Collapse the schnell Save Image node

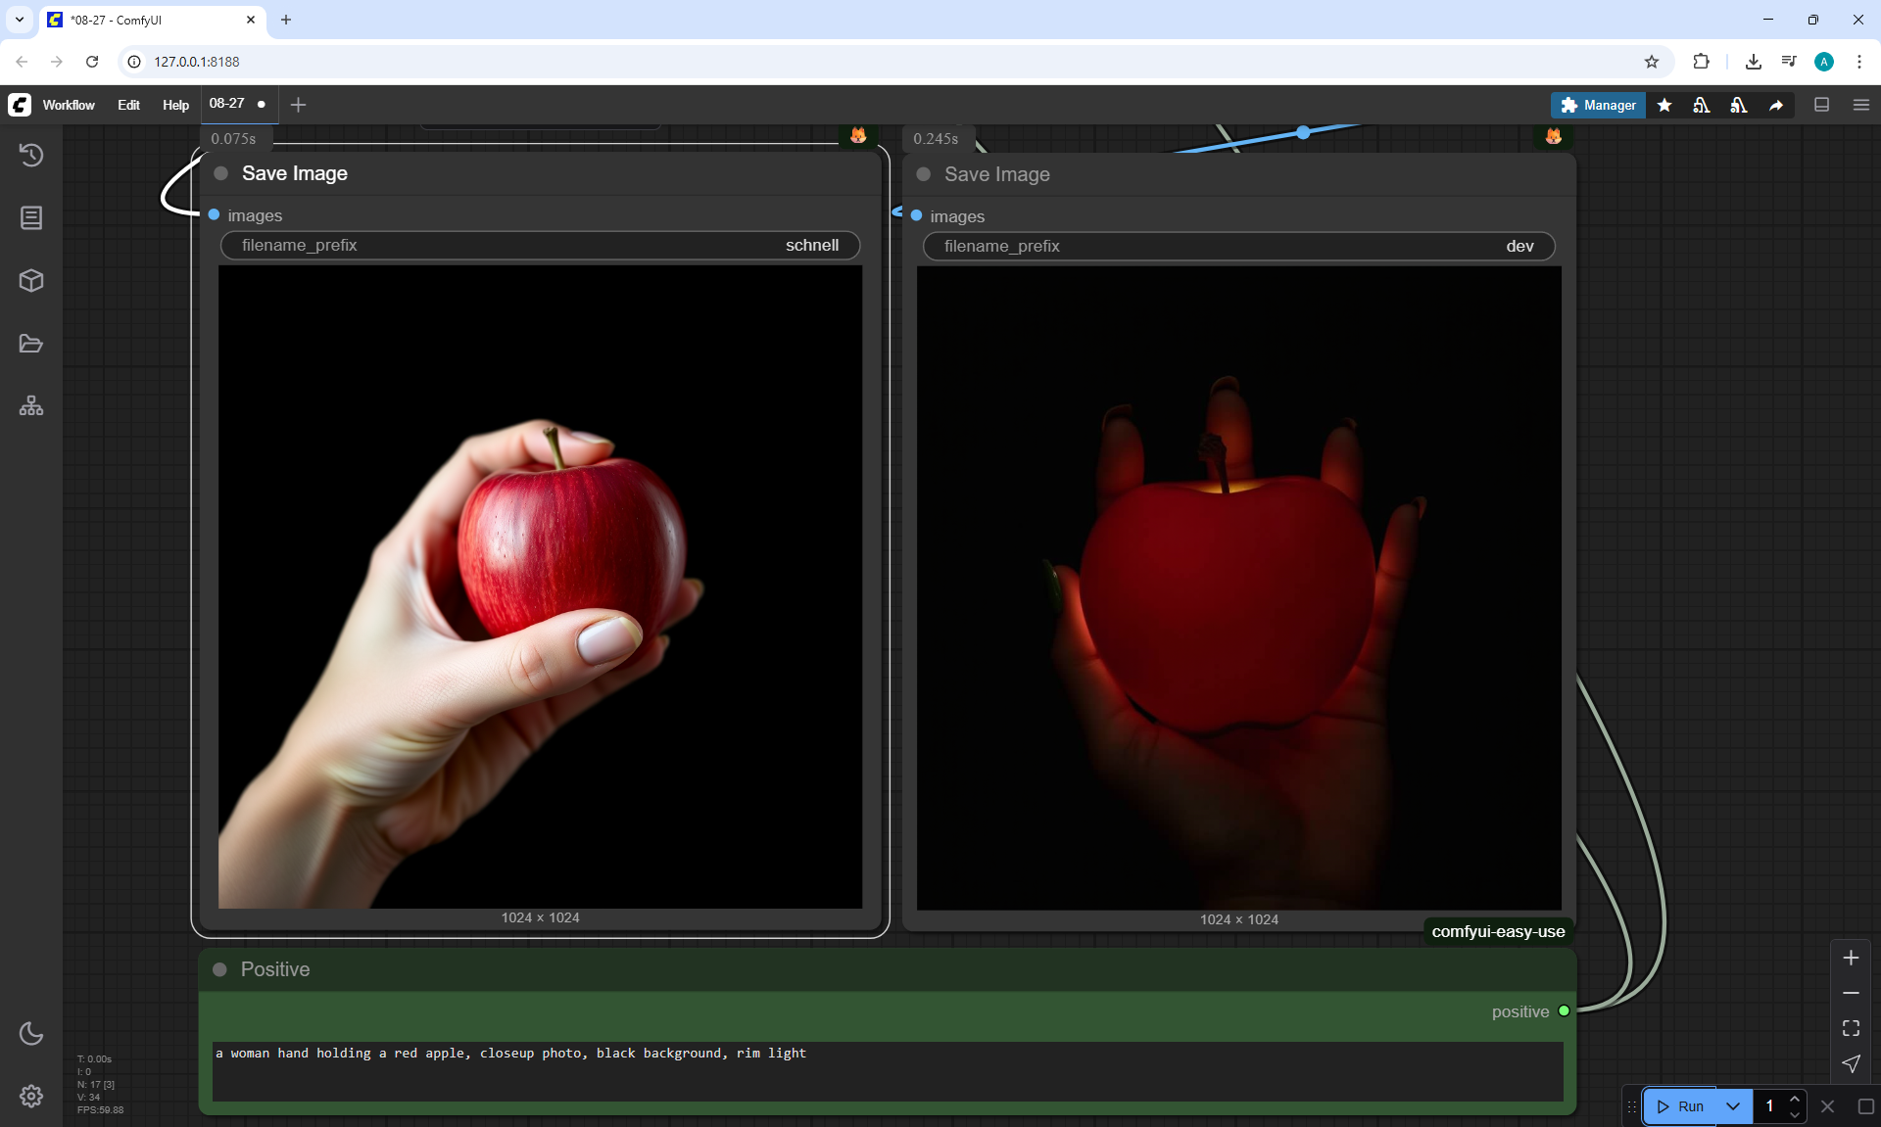coord(221,173)
